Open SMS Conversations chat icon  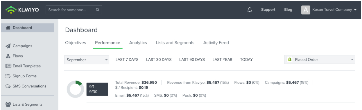point(8,86)
